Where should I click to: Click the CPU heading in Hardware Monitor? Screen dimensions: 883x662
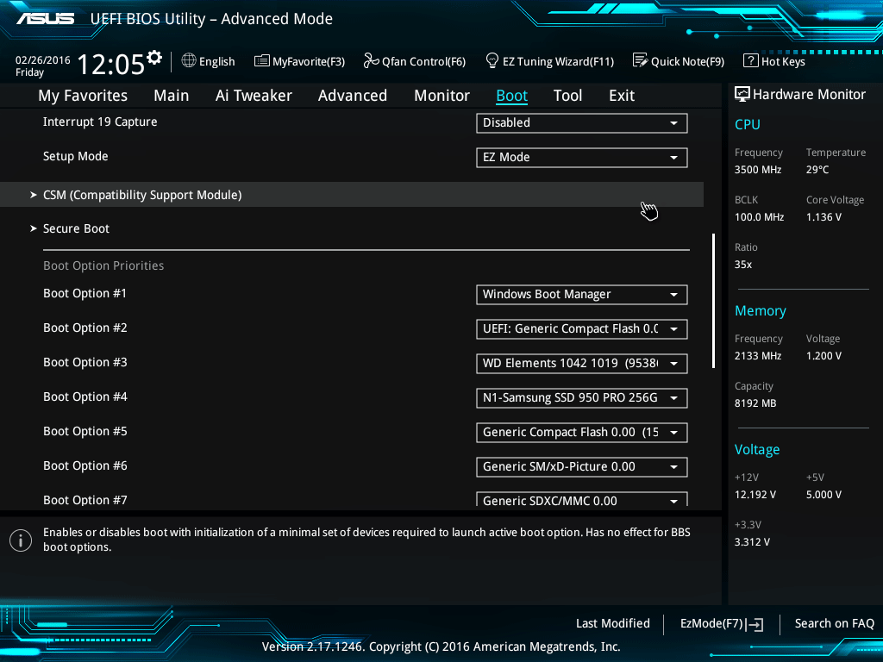click(x=748, y=124)
